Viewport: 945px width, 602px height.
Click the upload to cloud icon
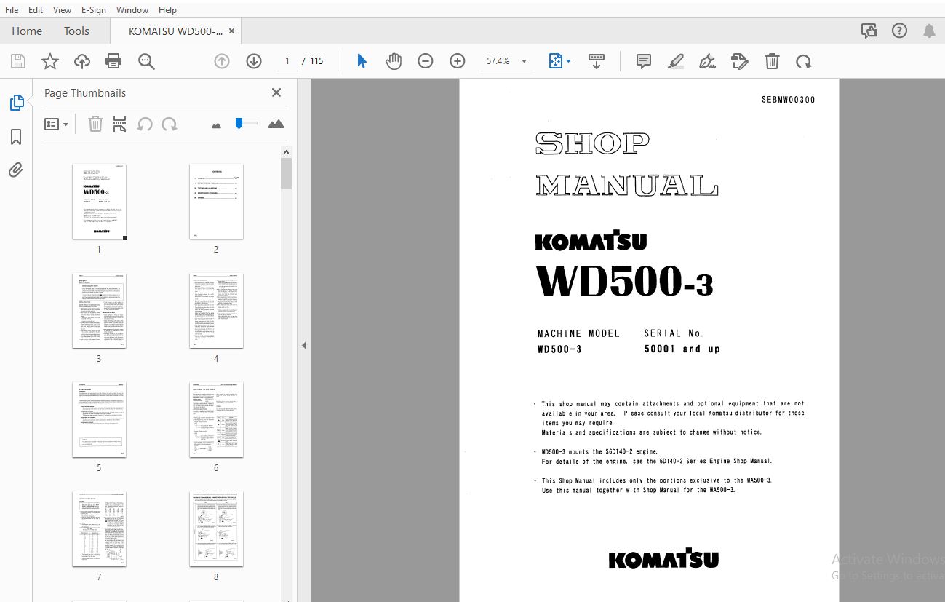coord(82,61)
